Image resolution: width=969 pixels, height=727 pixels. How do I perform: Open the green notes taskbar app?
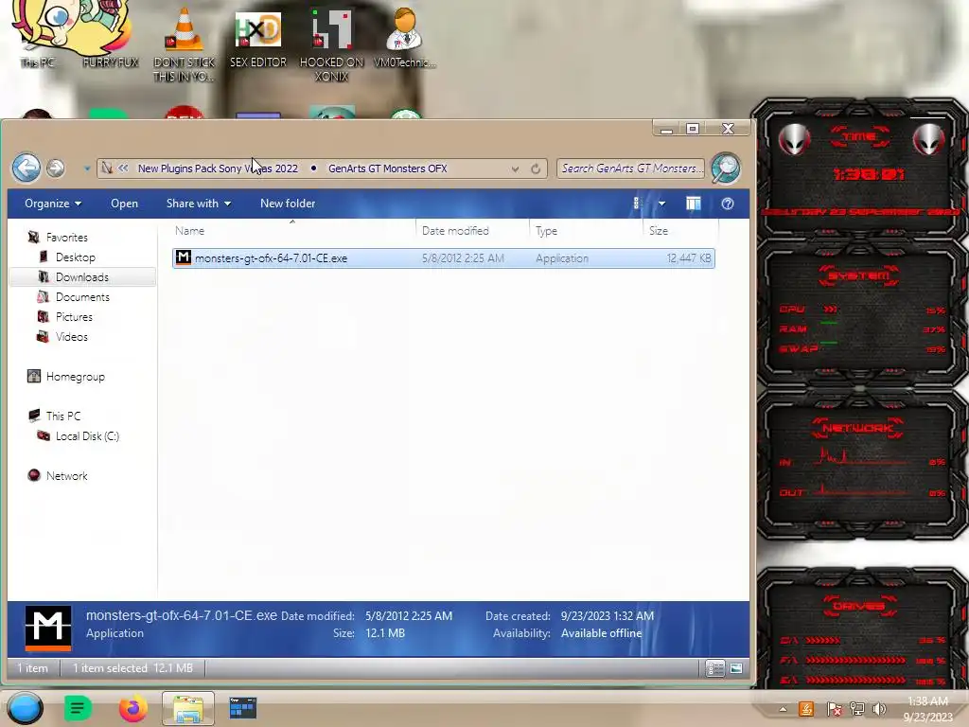[x=78, y=708]
